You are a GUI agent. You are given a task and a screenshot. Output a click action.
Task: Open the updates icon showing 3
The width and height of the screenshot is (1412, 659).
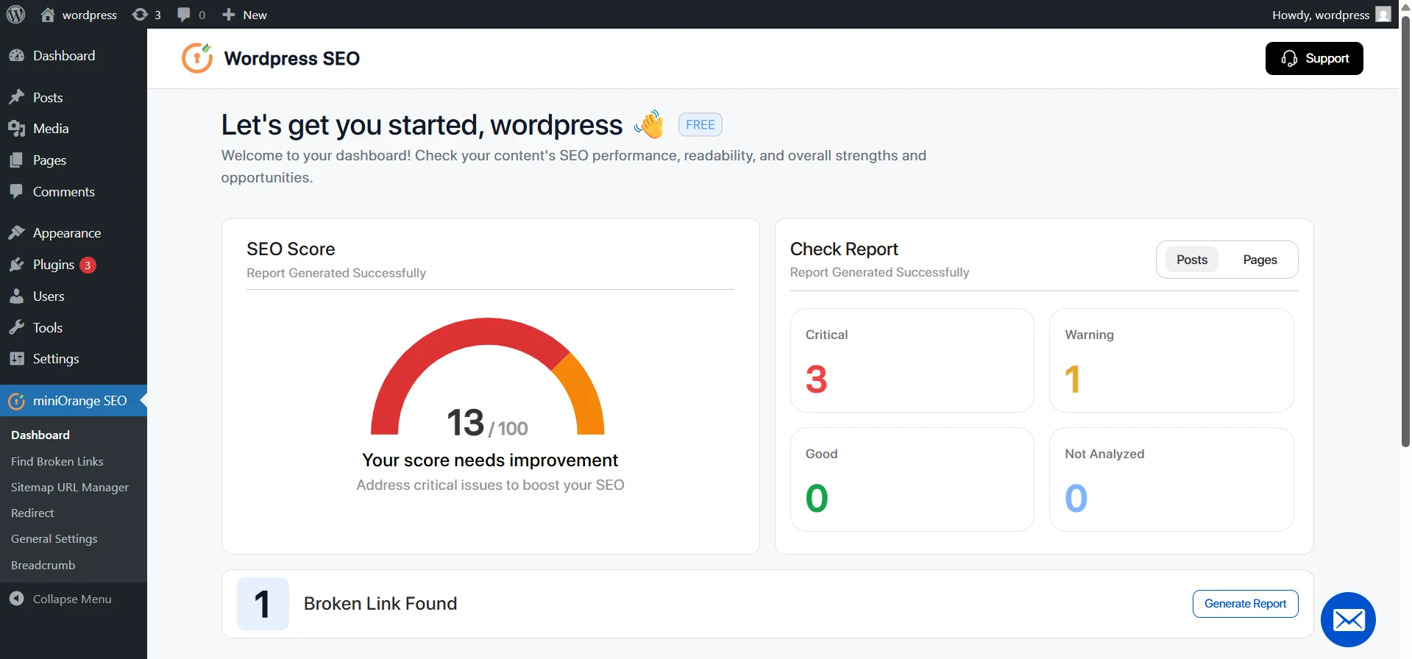[x=140, y=14]
